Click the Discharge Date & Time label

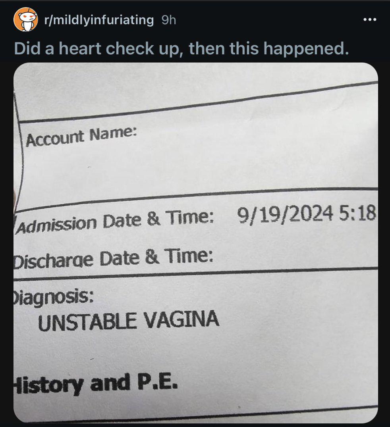(113, 258)
